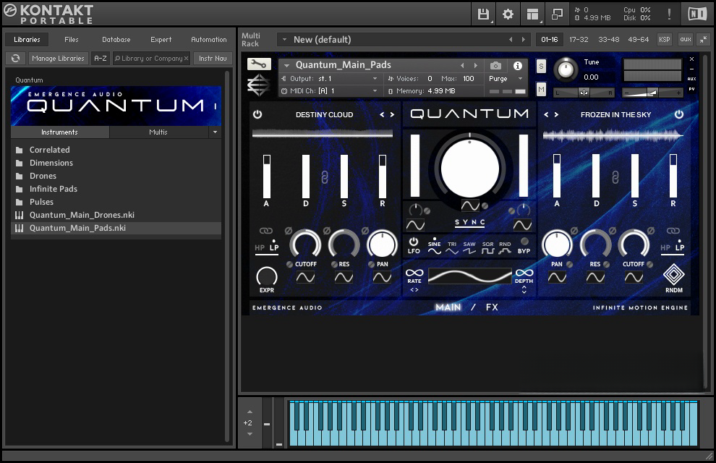Click sine modulation icon under right PAN
The width and height of the screenshot is (716, 463).
[557, 277]
